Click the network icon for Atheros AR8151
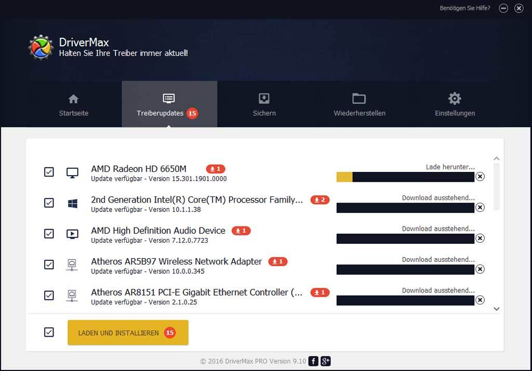 click(x=72, y=296)
